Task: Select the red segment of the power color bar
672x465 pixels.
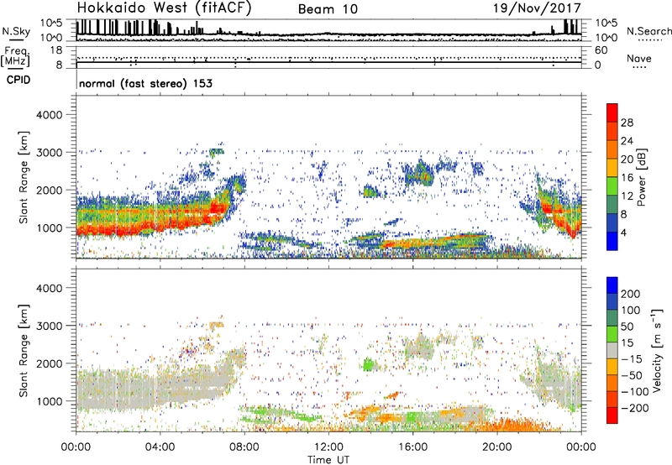Action: tap(612, 112)
